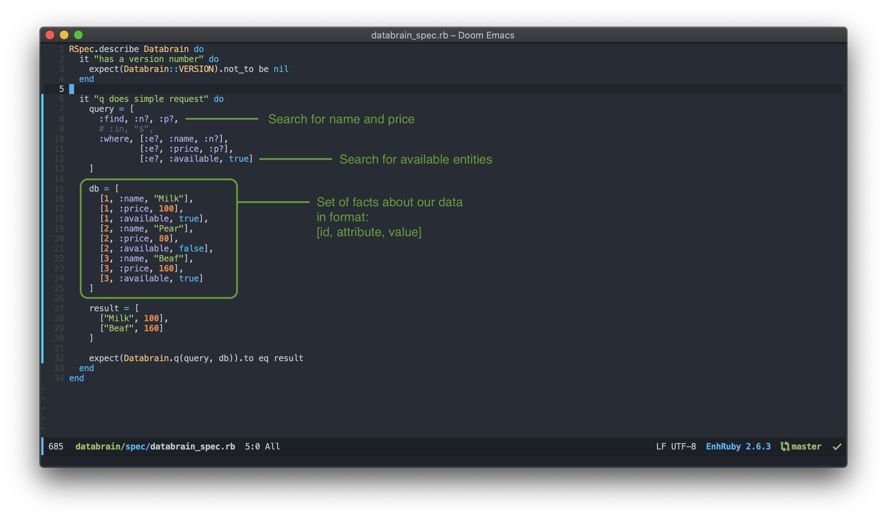887x520 pixels.
Task: Click the window title databrain_spec.rb – Doom Emacs
Action: pos(443,35)
